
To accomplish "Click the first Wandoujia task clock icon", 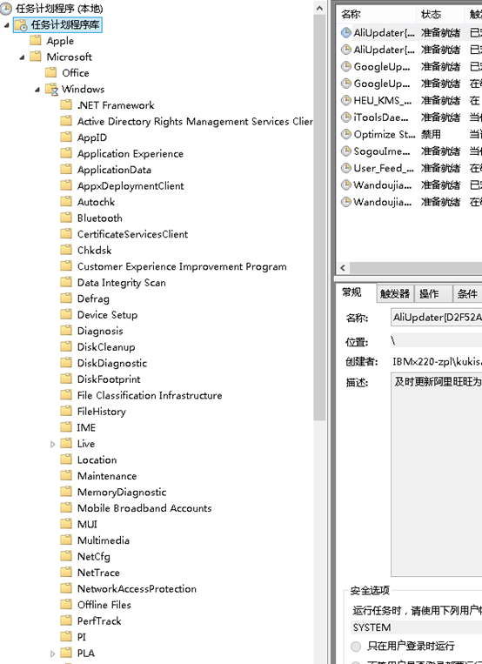I will tap(346, 185).
